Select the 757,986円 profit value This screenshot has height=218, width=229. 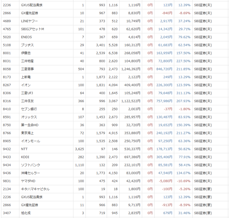(164, 101)
